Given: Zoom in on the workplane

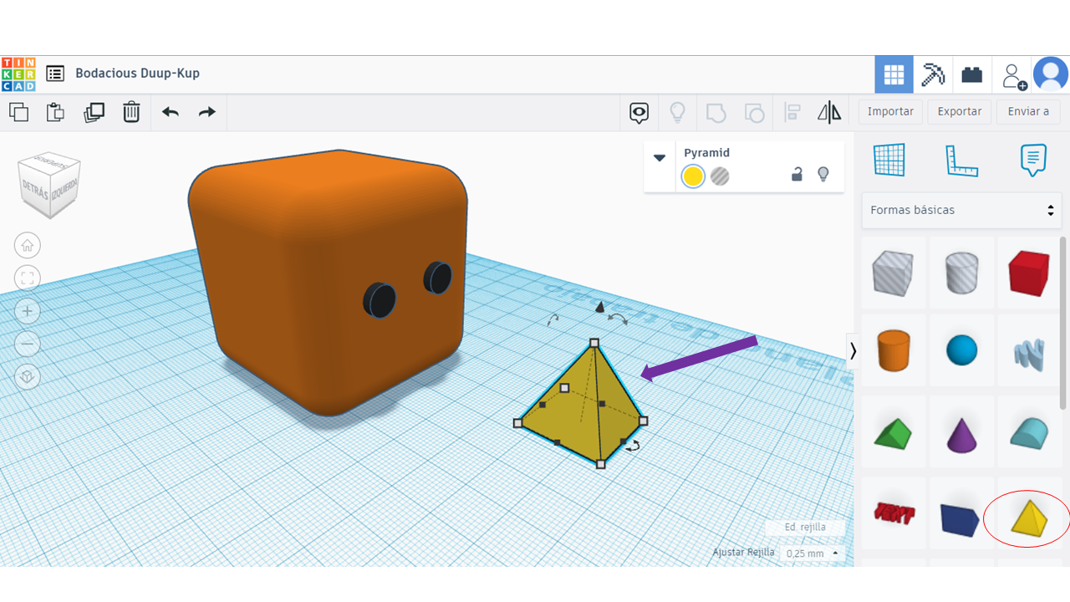Looking at the screenshot, I should pyautogui.click(x=28, y=311).
